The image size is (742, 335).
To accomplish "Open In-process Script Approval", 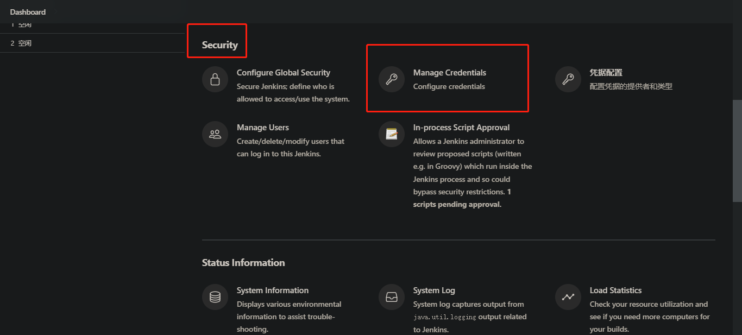I will point(461,128).
